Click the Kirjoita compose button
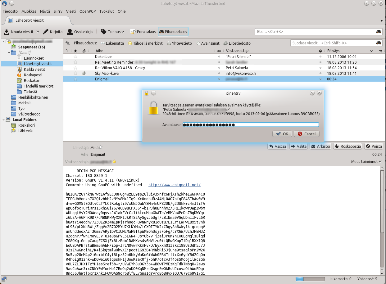 [52, 32]
